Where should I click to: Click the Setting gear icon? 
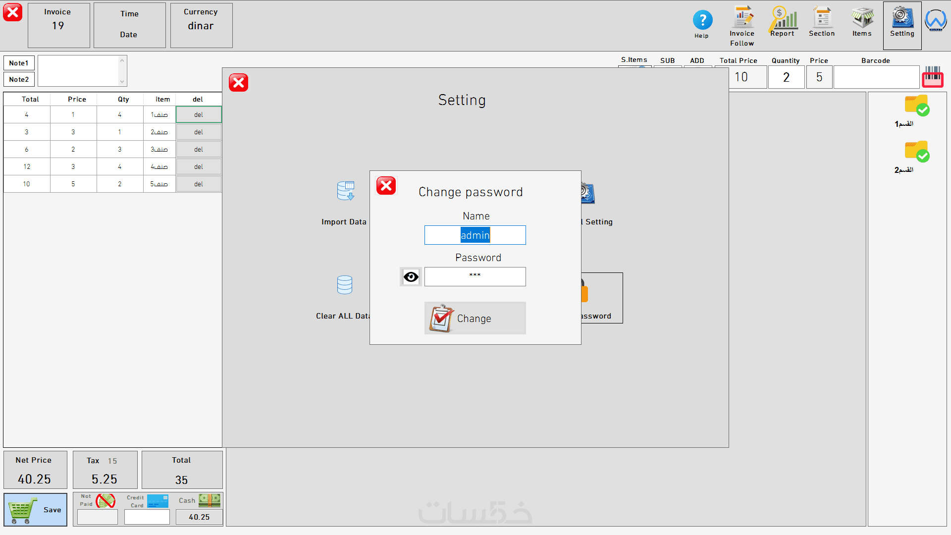click(902, 19)
